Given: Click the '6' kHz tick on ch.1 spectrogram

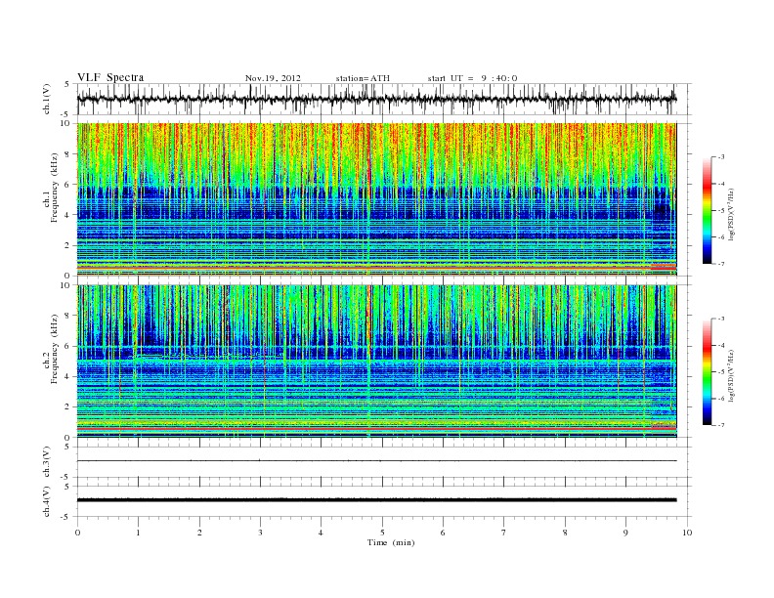Looking at the screenshot, I should point(67,185).
